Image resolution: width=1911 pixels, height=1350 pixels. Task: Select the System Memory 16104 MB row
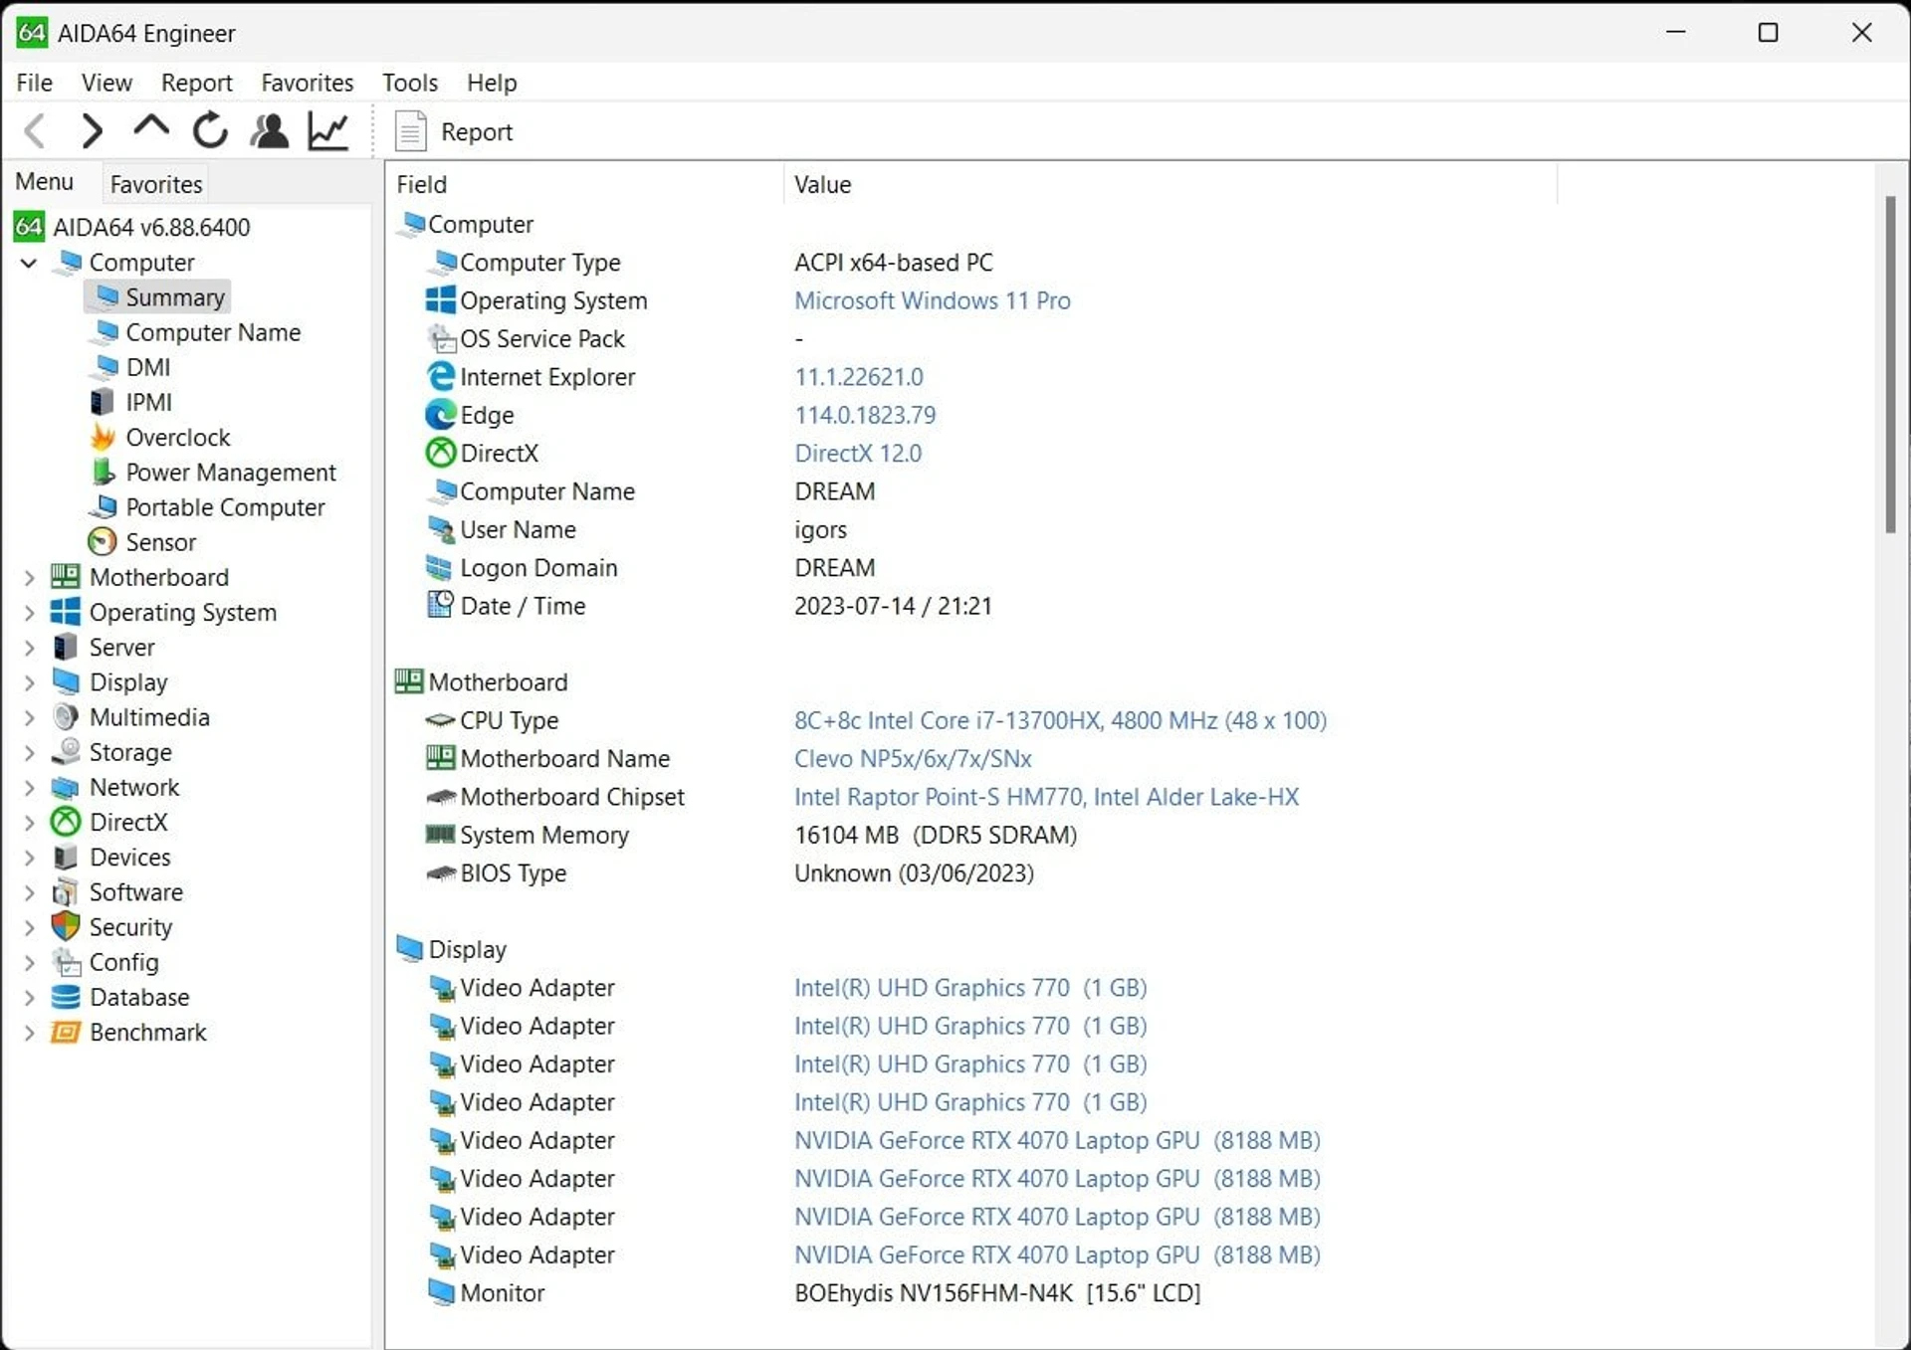click(x=751, y=835)
